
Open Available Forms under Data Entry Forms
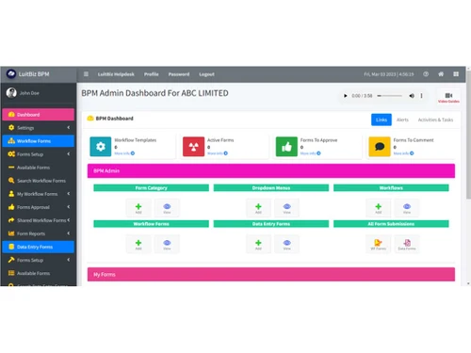(39, 273)
